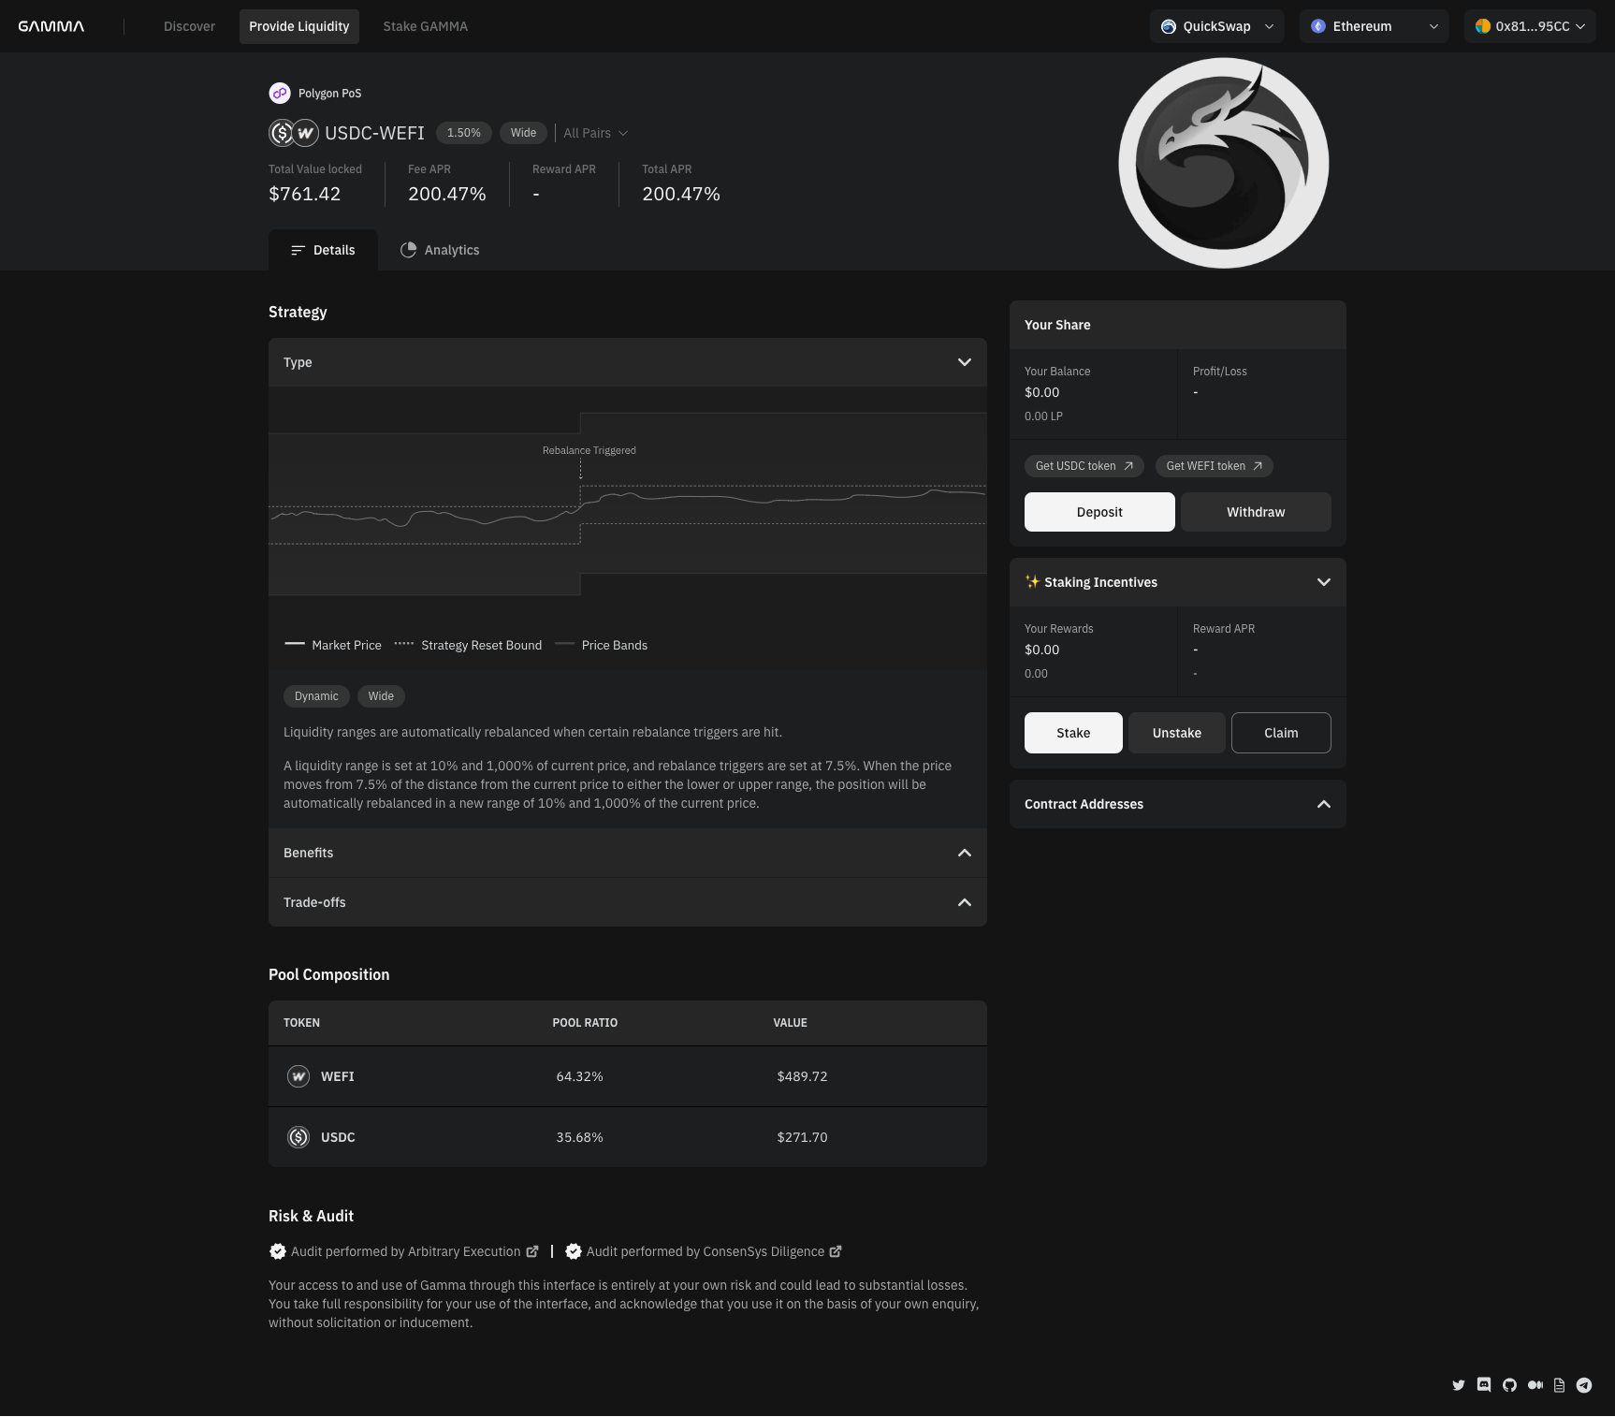The width and height of the screenshot is (1615, 1417).
Task: Click the $489.72 WEFI value cell
Action: [x=803, y=1076]
